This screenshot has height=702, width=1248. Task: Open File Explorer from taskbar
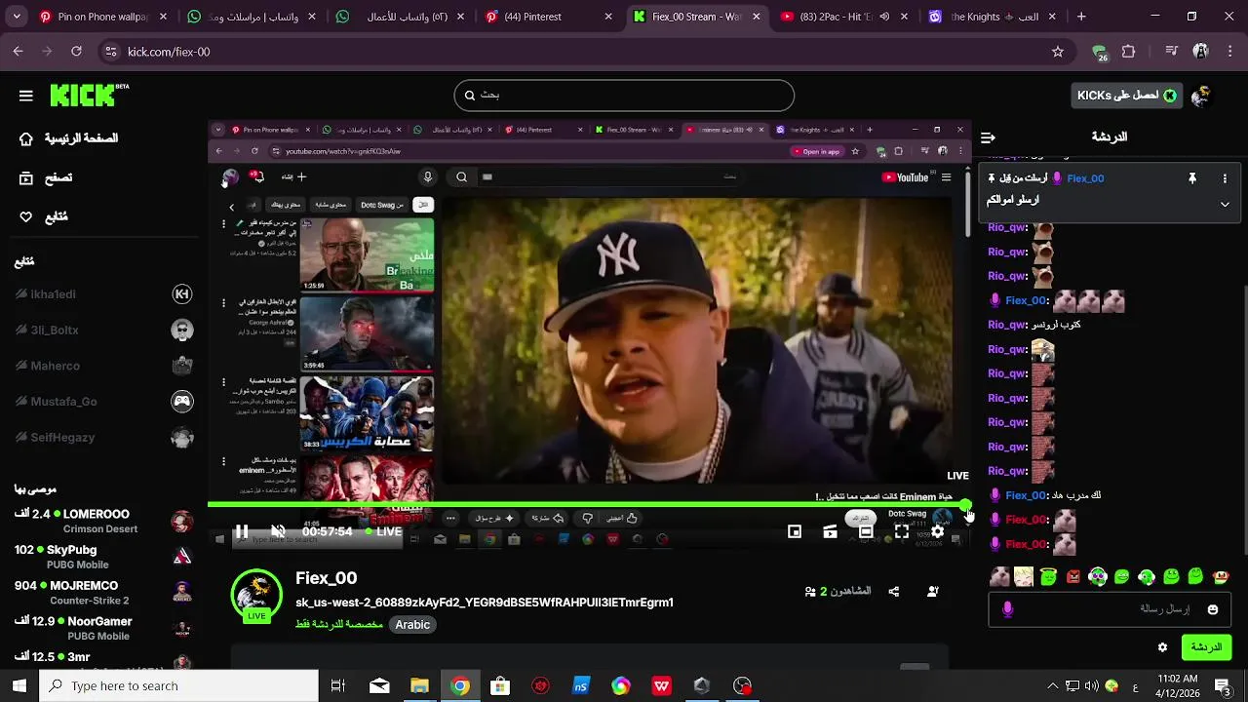[x=419, y=686]
